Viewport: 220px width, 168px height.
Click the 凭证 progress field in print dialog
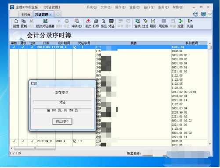(62, 102)
